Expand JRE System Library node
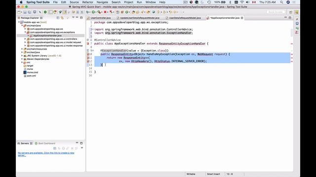 [22, 56]
